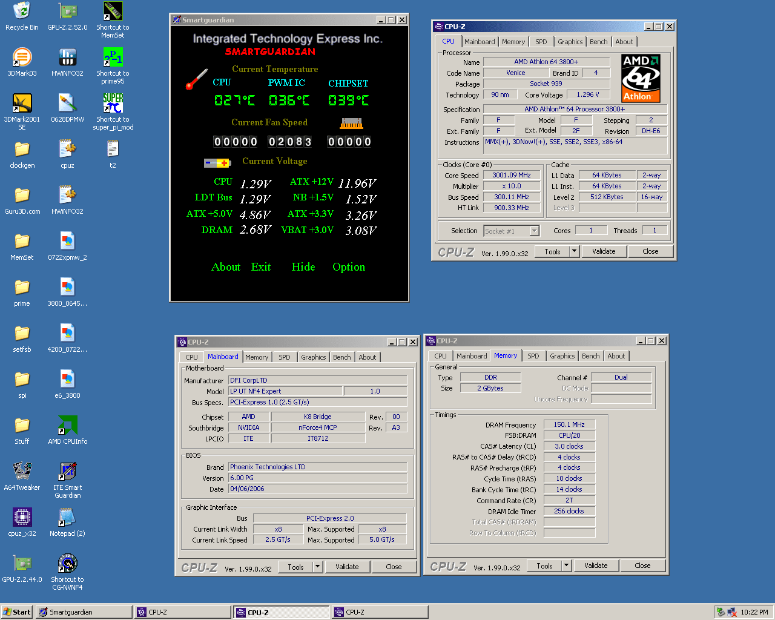The height and width of the screenshot is (620, 775).
Task: Click the battery voltage icon in Smartguardian
Action: [x=217, y=163]
